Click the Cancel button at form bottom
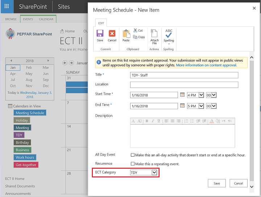 point(239,183)
